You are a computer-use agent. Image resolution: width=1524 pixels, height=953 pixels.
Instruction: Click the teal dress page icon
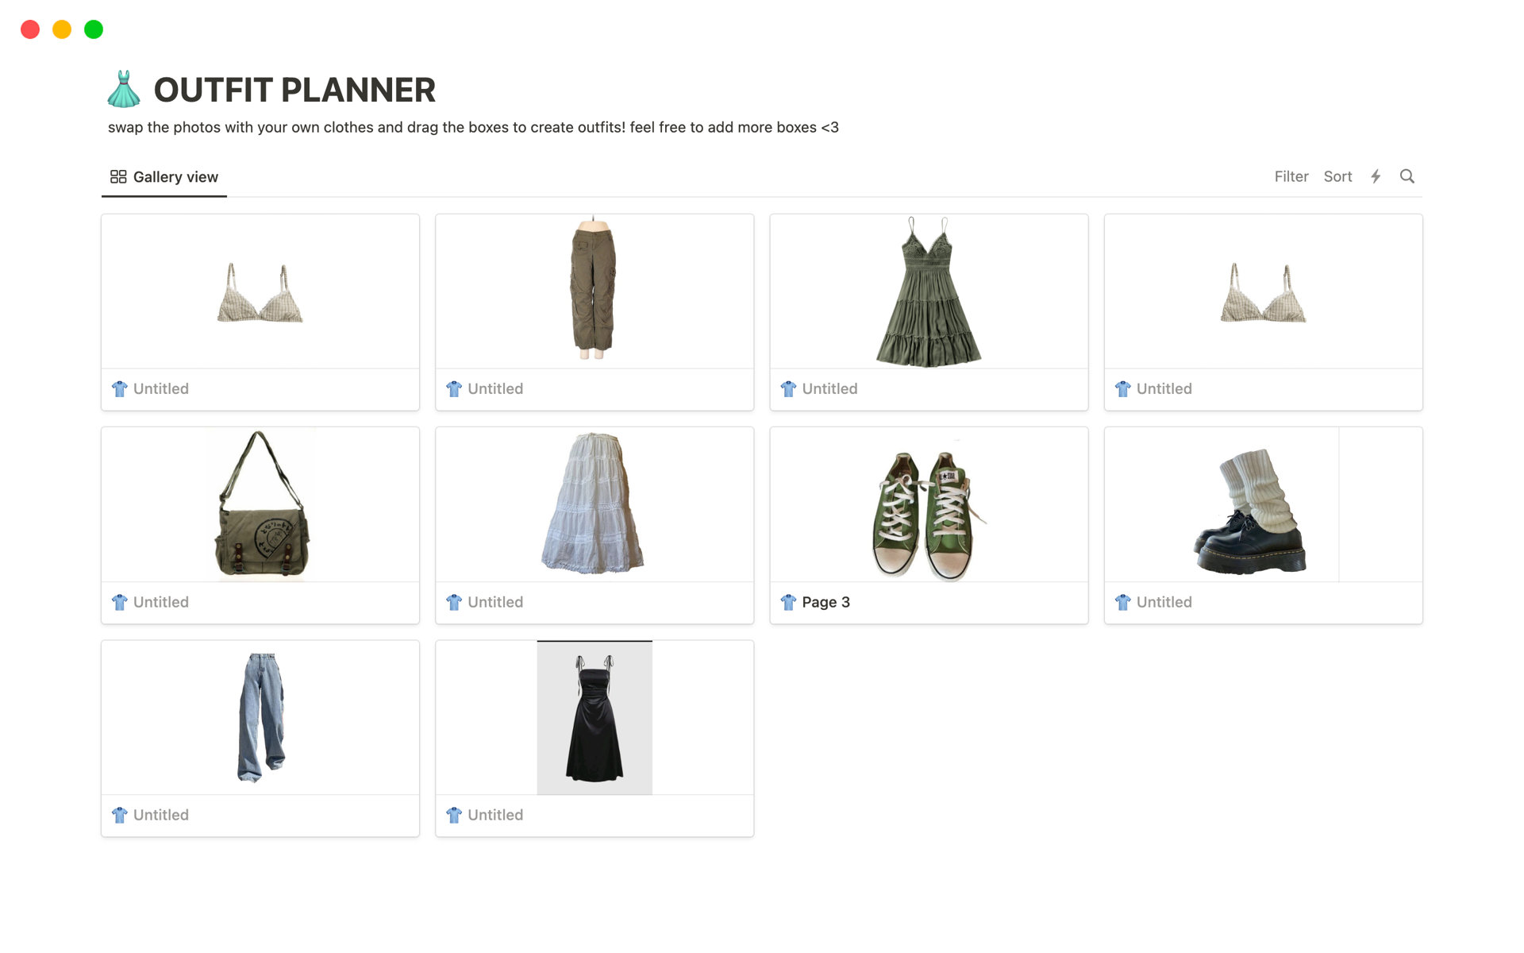(x=124, y=89)
